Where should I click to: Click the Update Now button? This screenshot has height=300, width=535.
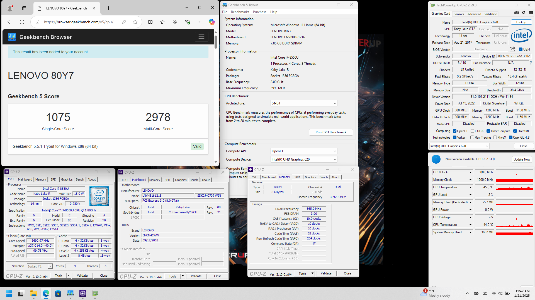tap(522, 159)
